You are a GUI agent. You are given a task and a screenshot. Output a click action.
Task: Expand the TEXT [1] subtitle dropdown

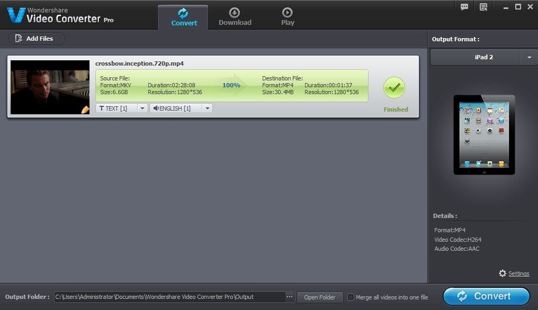click(x=141, y=108)
